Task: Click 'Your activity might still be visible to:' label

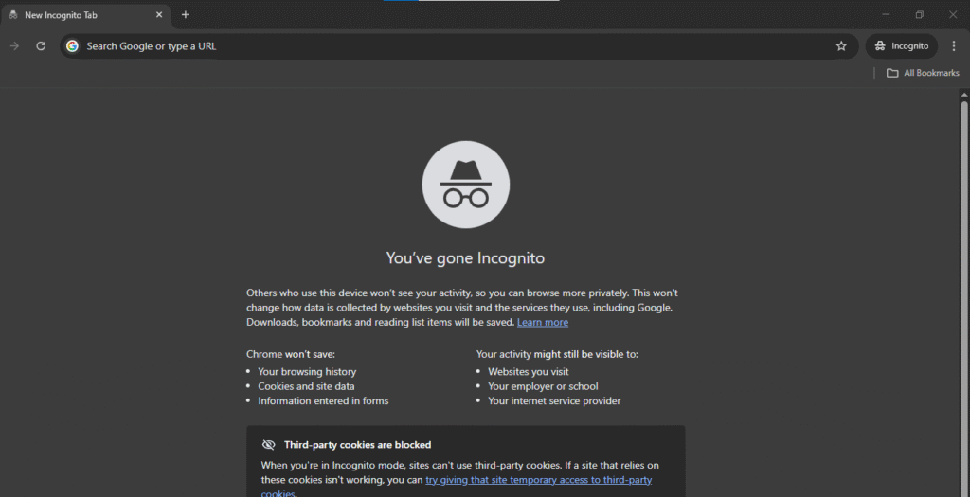Action: point(557,355)
